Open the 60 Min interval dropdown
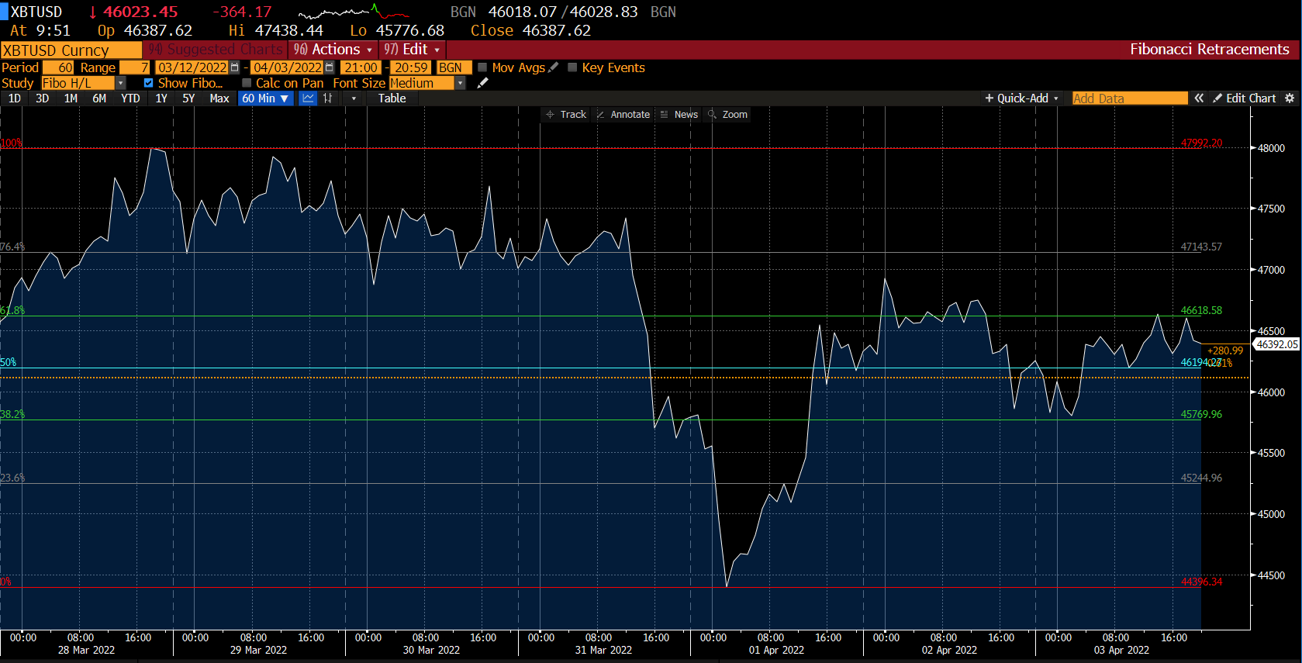The height and width of the screenshot is (663, 1302). [266, 98]
